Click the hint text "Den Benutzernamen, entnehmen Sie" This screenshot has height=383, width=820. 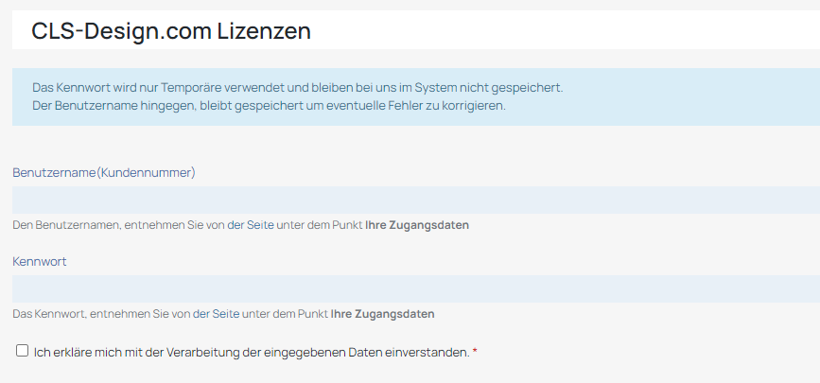[x=118, y=225]
